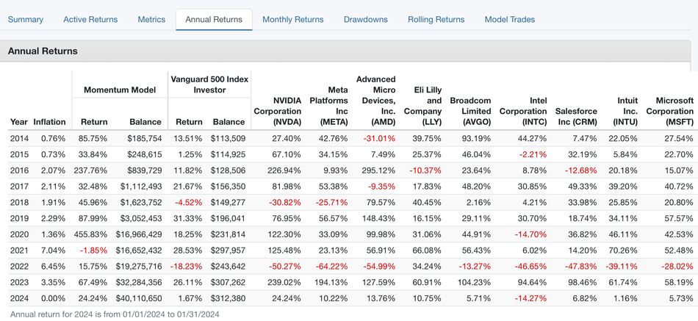698x321 pixels.
Task: Click the $312,380 Vanguard balance cell
Action: pos(228,299)
